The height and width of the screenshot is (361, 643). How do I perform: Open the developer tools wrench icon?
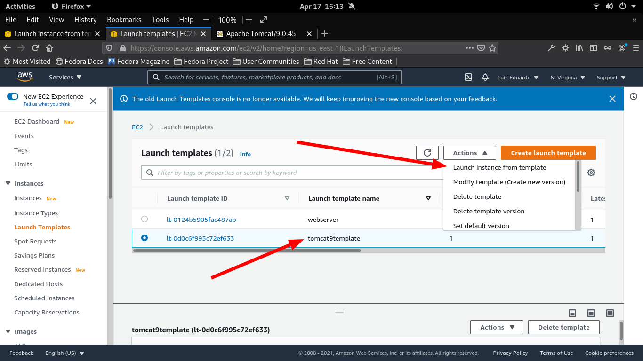click(551, 48)
